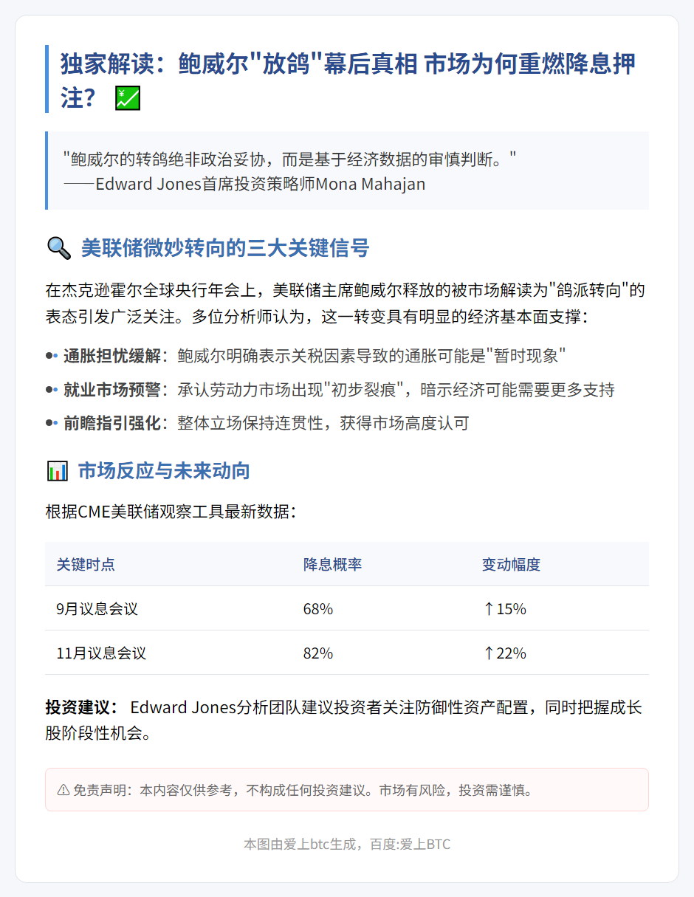Click the 关键时点 column header
694x897 pixels.
(86, 565)
